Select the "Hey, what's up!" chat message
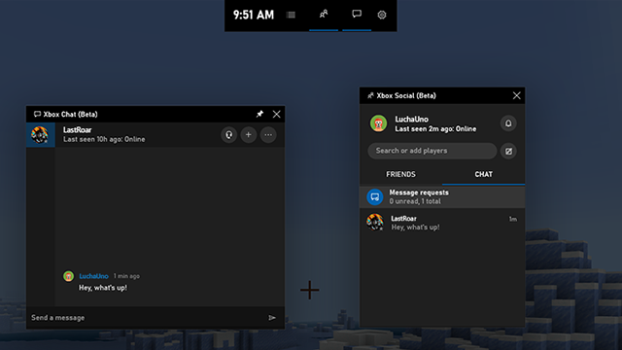622x350 pixels. (103, 288)
